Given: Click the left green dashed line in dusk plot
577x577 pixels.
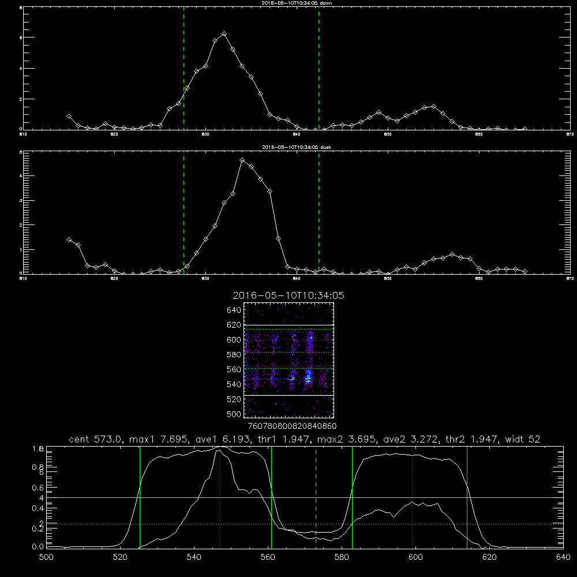Looking at the screenshot, I should tap(183, 212).
